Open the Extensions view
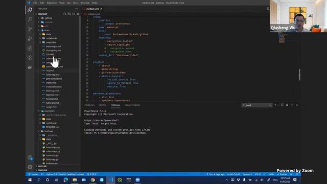The width and height of the screenshot is (327, 184). pos(30,48)
